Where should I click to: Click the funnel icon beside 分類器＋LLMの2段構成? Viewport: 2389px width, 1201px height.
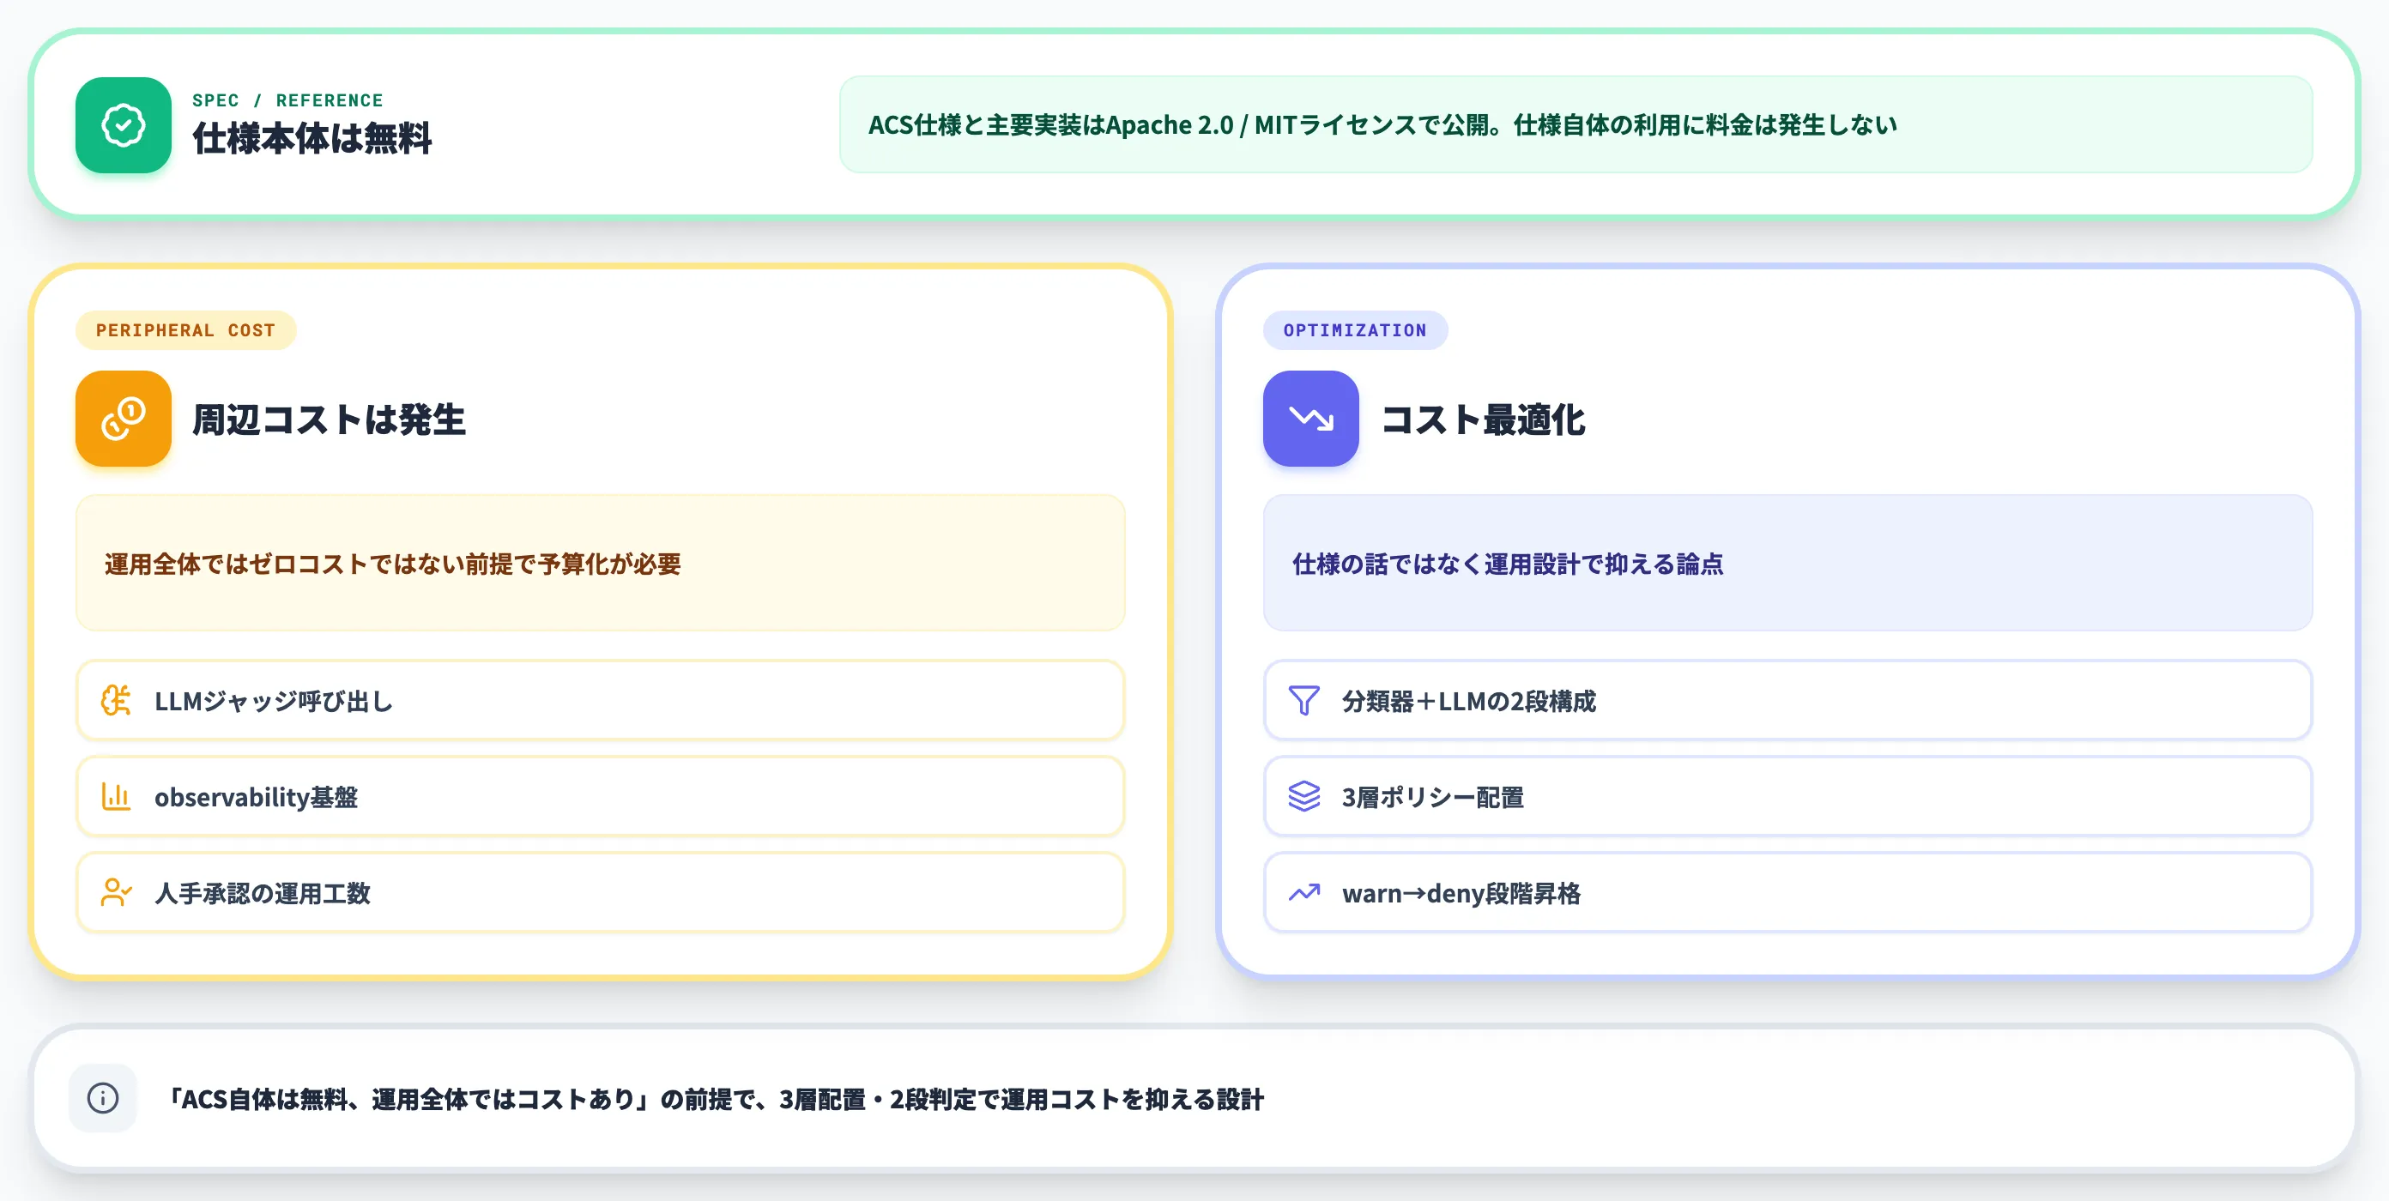(1304, 700)
